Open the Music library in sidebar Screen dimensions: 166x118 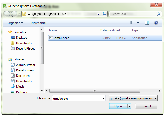pyautogui.click(x=20, y=87)
